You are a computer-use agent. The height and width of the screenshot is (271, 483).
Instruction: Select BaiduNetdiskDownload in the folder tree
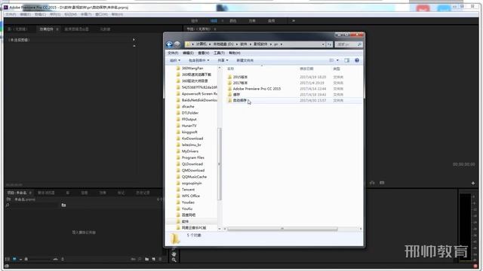[x=199, y=100]
